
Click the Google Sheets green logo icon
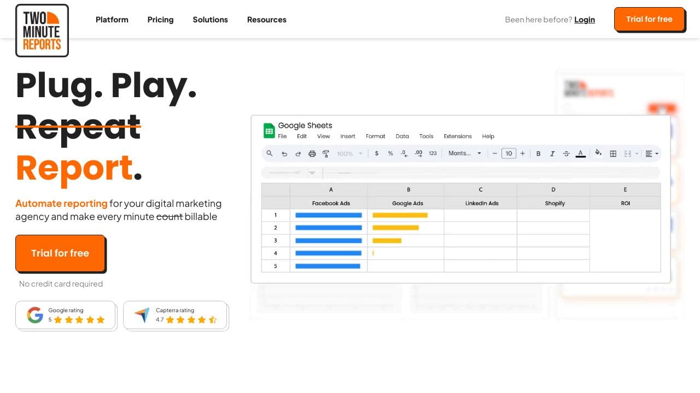click(269, 130)
